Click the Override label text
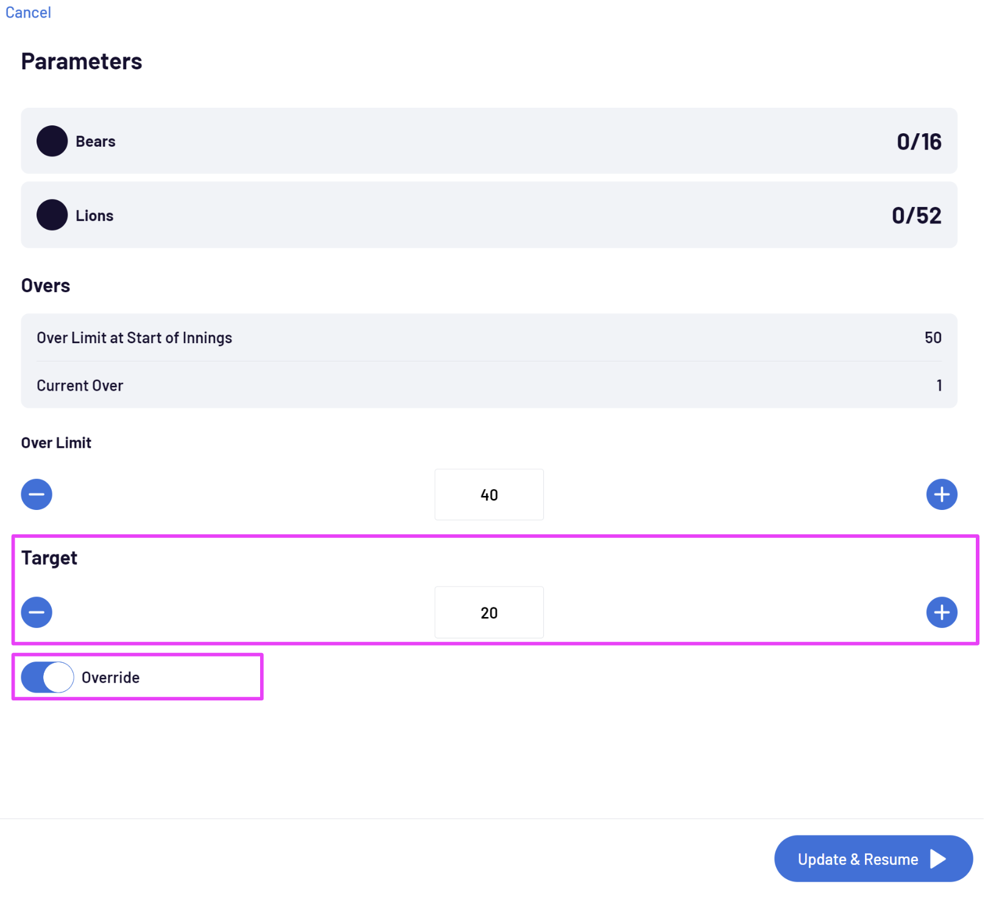Viewport: 988px width, 897px height. (x=111, y=678)
